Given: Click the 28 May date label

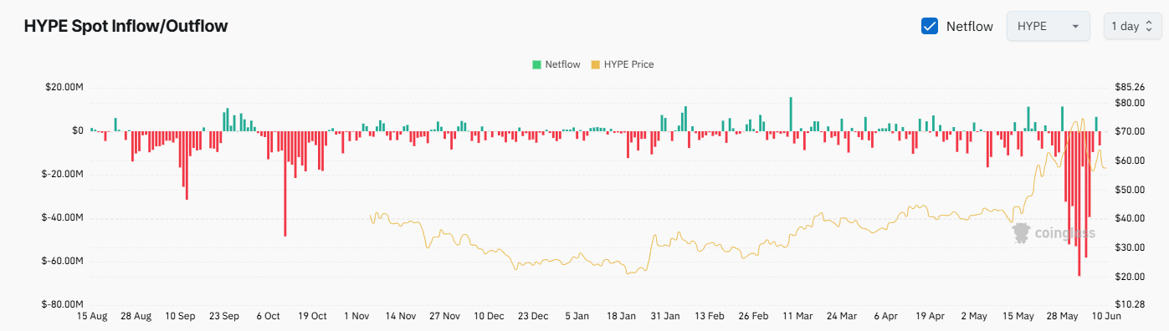Looking at the screenshot, I should (1062, 317).
